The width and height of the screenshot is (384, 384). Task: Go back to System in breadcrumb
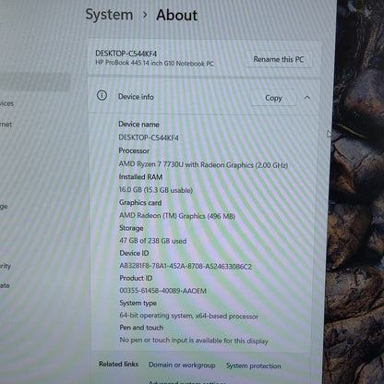tap(109, 15)
